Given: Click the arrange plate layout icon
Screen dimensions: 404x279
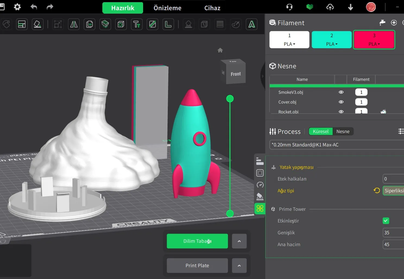Looking at the screenshot, I should click(x=22, y=24).
